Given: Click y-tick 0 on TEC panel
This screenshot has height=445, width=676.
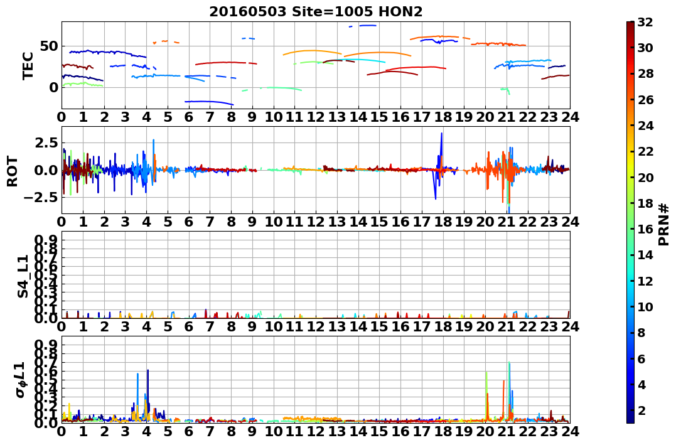Looking at the screenshot, I should [x=53, y=87].
